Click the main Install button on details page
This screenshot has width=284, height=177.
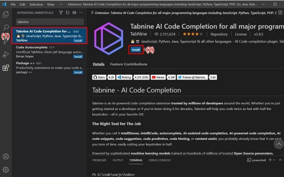coord(136,50)
